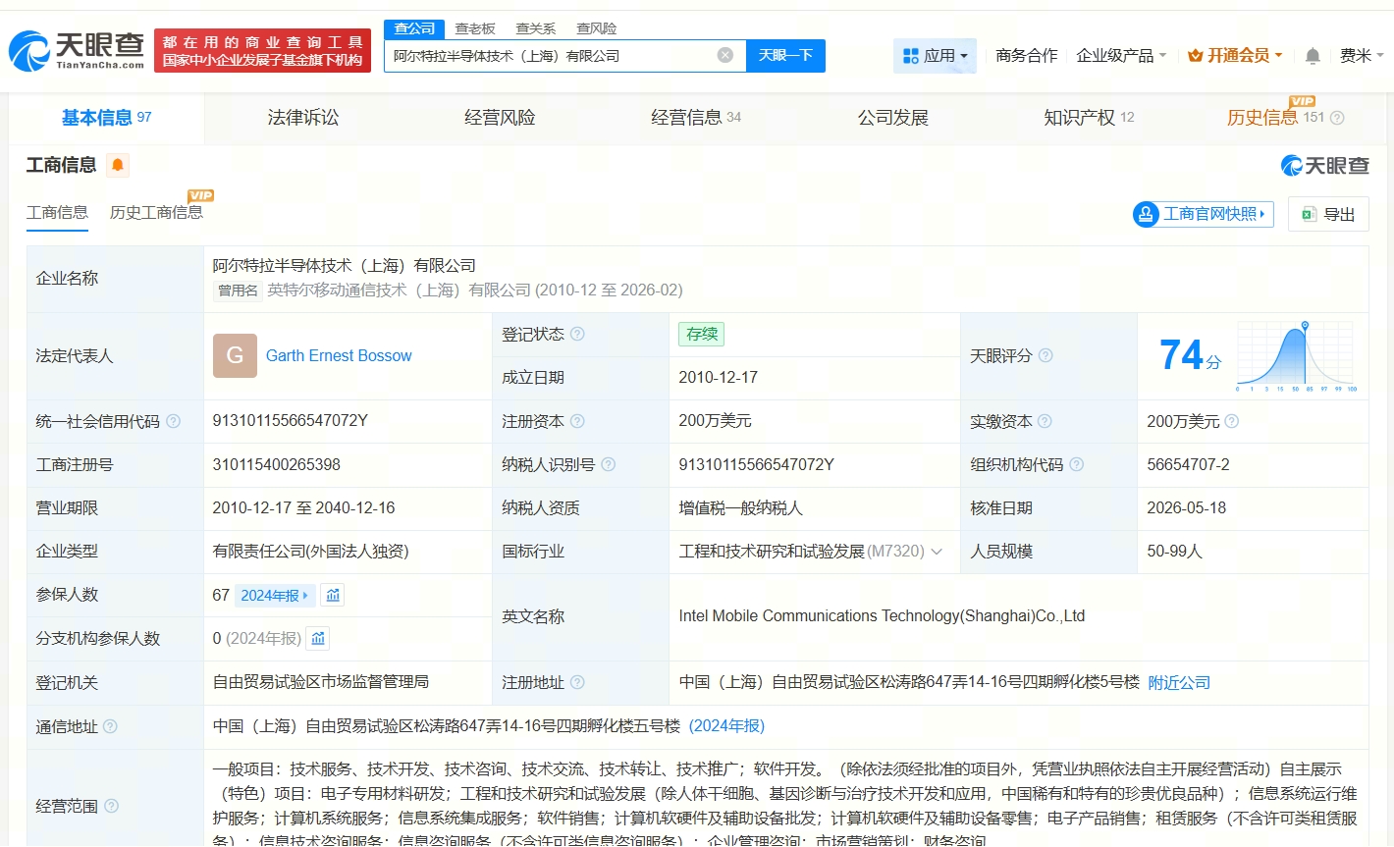Click the help icon beside 注册资本
1394x847 pixels.
577,421
